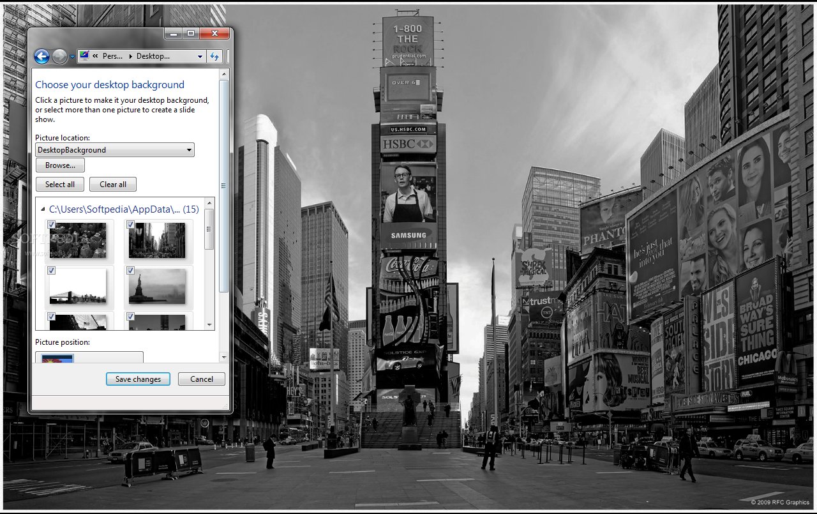Click the picture list scroll-down arrow

tap(209, 325)
